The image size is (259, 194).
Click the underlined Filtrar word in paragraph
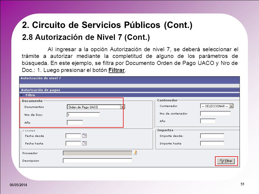(x=117, y=70)
